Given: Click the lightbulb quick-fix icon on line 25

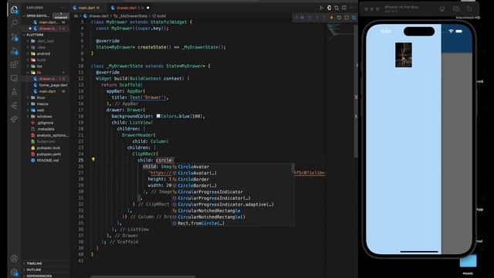Looking at the screenshot, I should tap(93, 160).
